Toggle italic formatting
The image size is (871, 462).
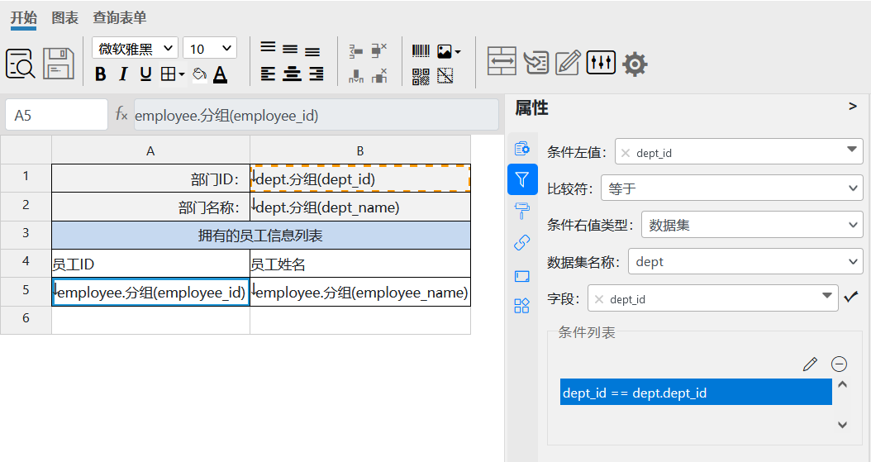tap(123, 74)
